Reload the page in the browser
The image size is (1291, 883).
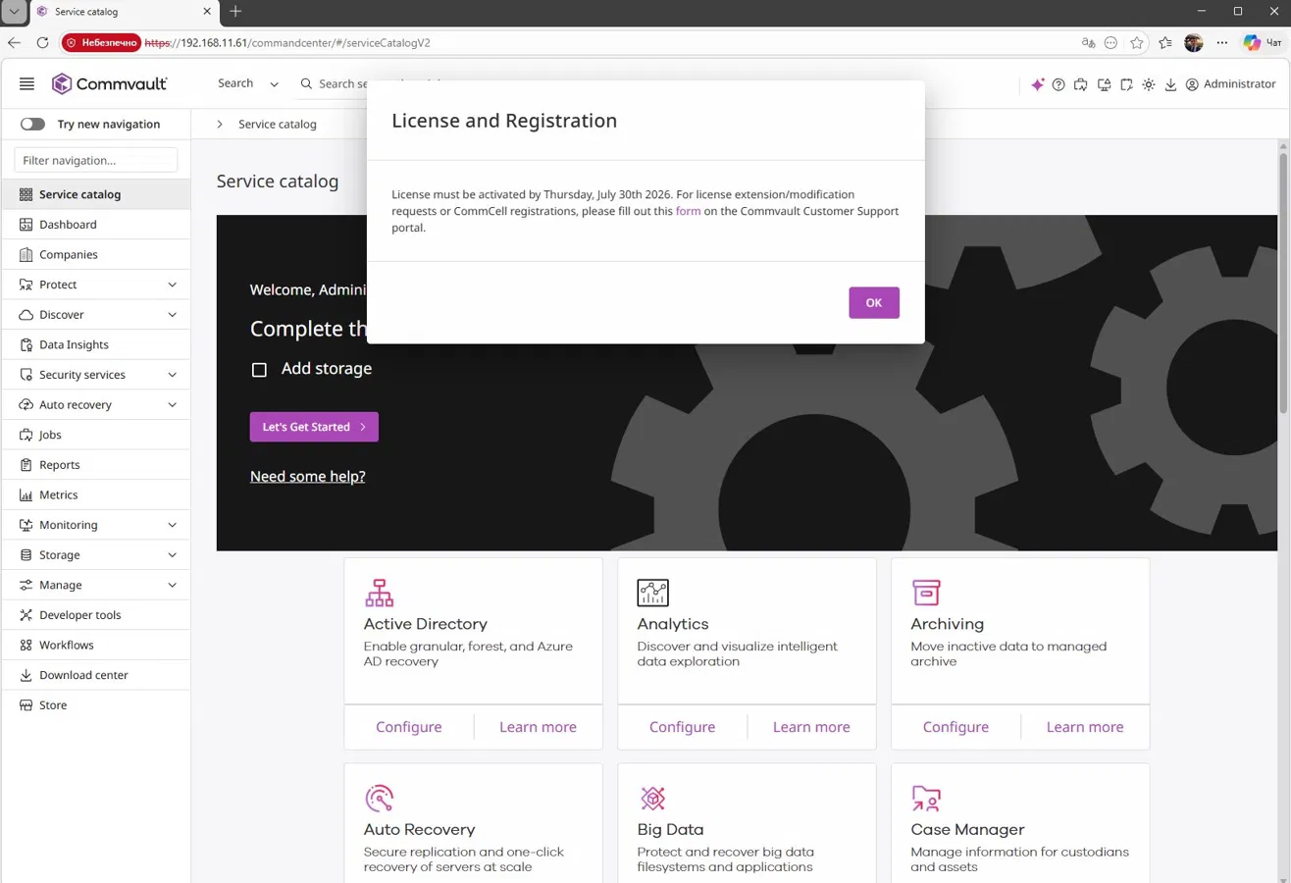(42, 43)
